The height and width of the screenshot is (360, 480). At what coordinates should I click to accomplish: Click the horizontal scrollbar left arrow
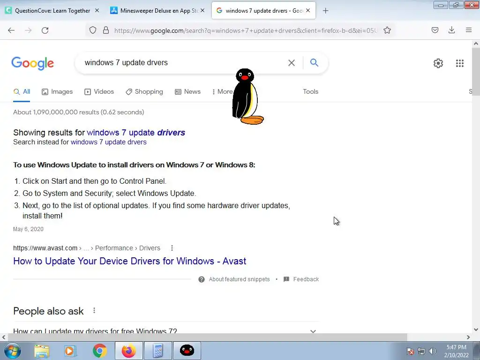4,337
